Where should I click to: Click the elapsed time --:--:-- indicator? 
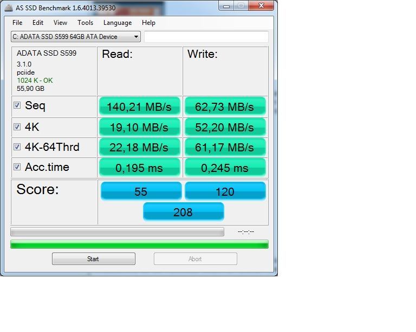[x=246, y=231]
